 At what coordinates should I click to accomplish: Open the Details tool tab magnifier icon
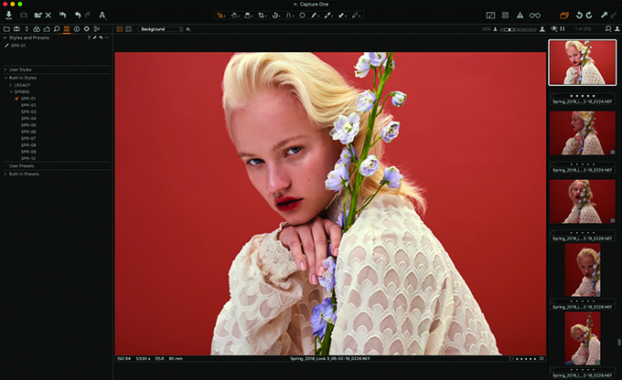(57, 29)
